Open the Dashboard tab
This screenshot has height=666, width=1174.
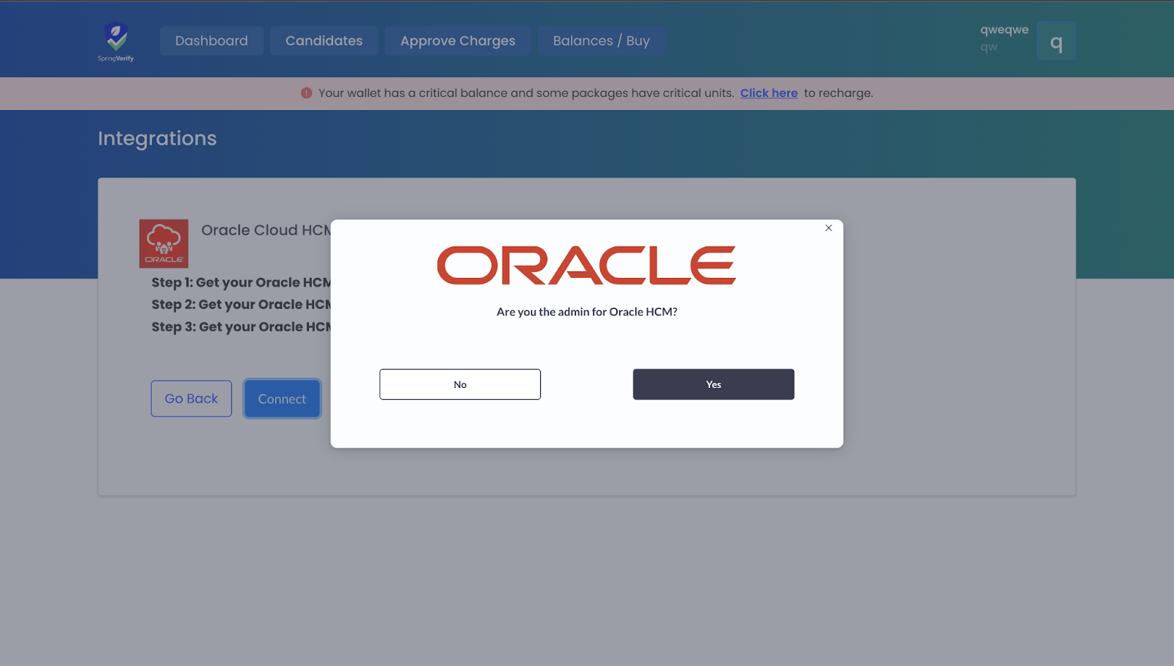(211, 41)
